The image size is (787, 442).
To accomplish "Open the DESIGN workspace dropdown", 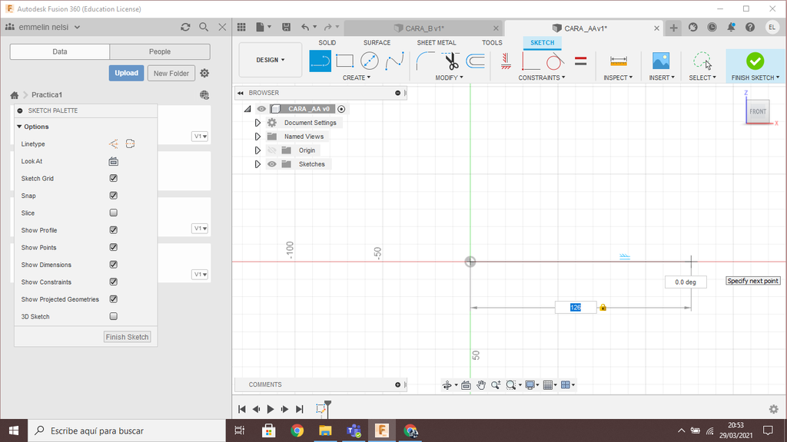I will [x=270, y=60].
